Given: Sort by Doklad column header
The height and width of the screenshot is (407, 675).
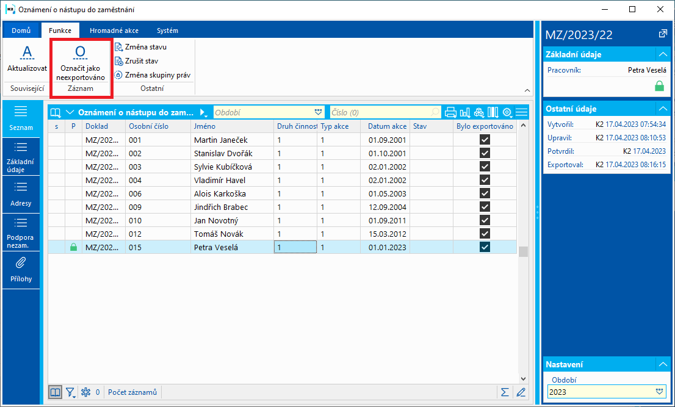Looking at the screenshot, I should coord(104,126).
